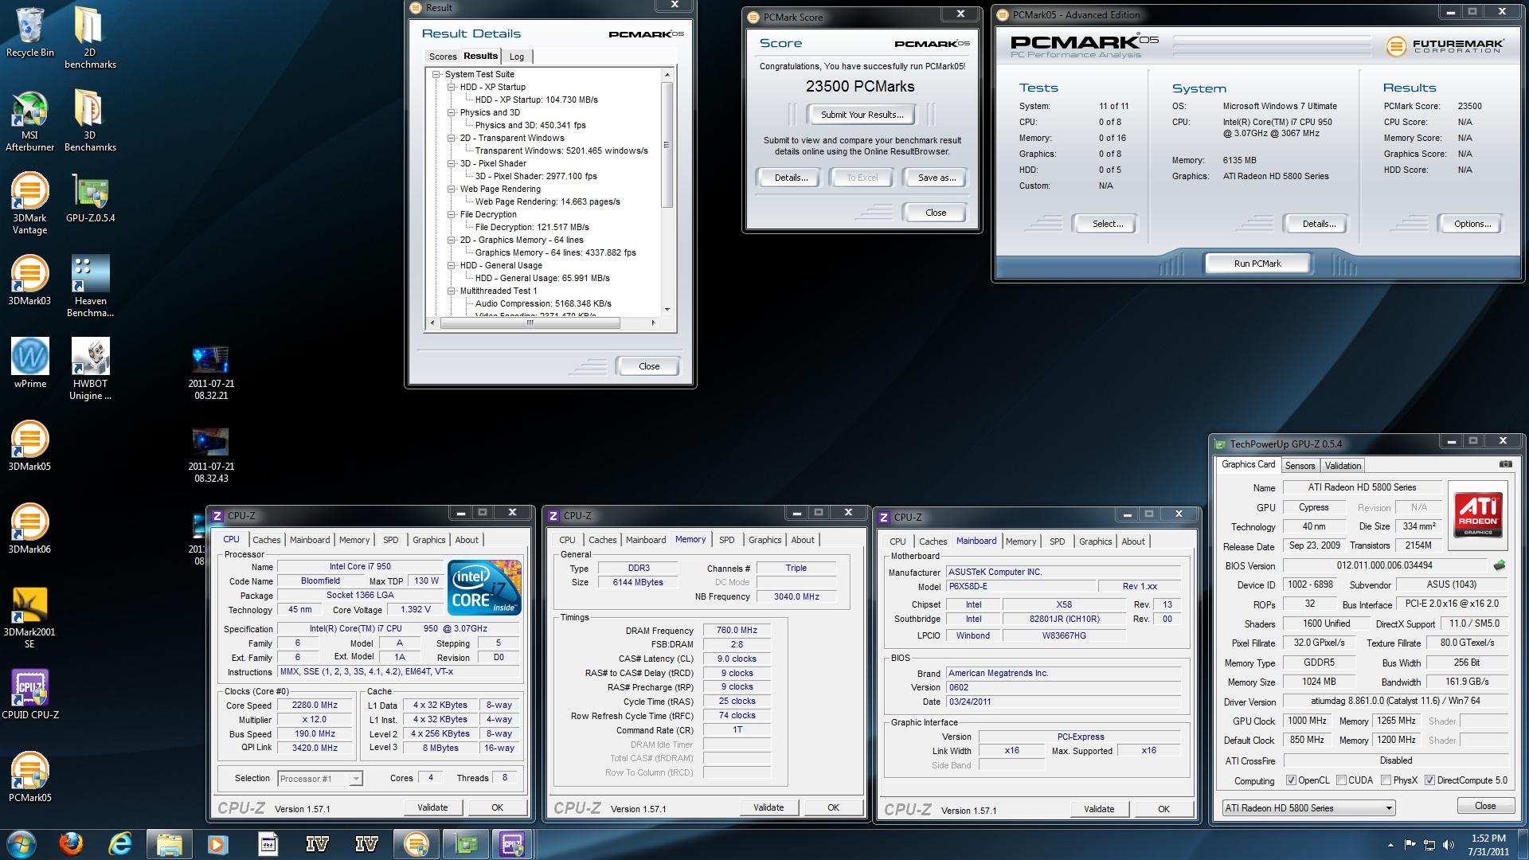Open the 2011-07-21 08.32.43 image file

click(211, 455)
